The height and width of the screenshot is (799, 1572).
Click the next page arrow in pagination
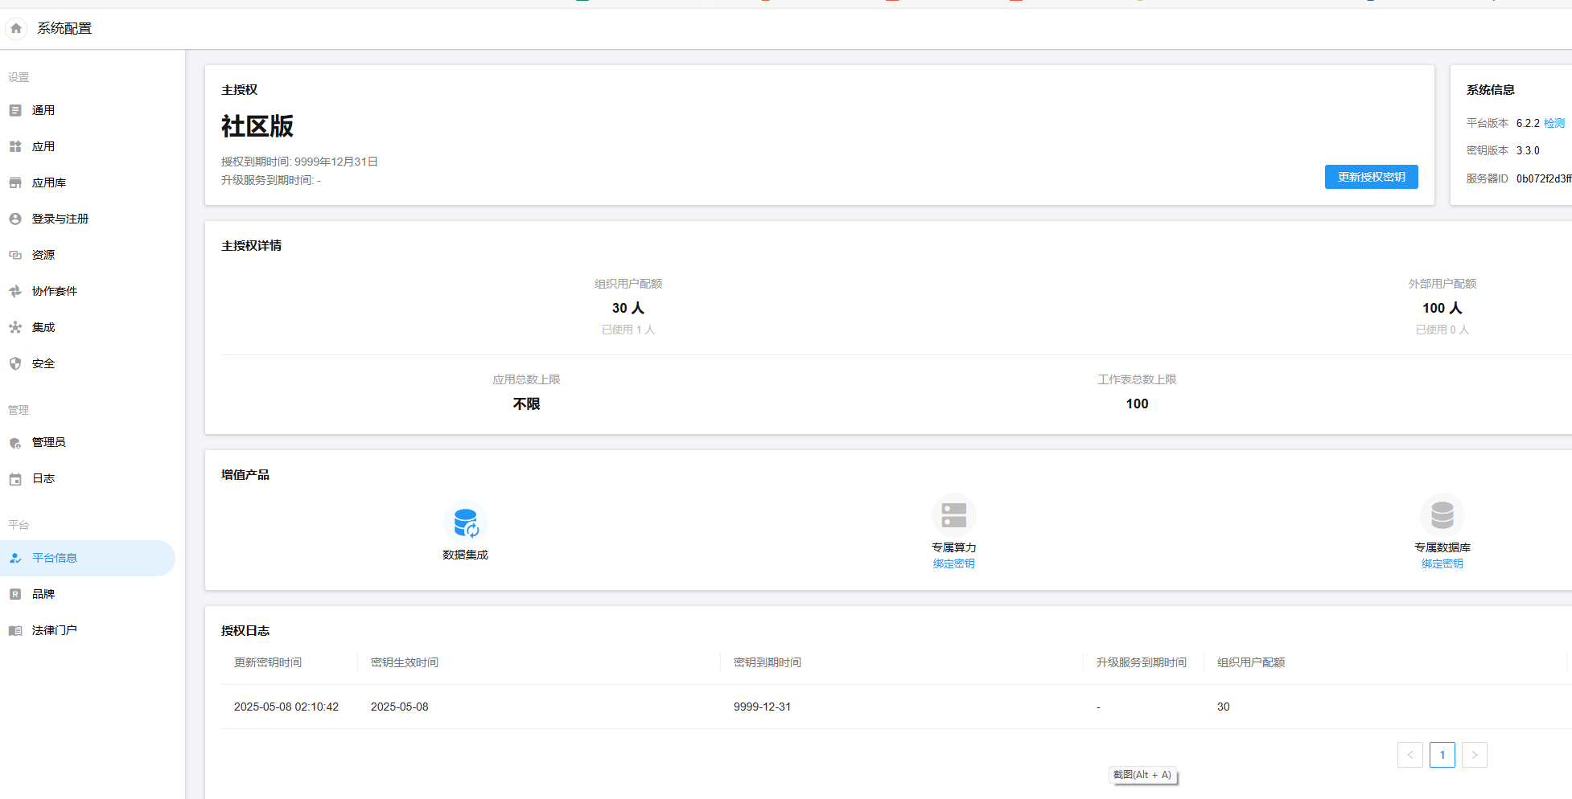point(1474,755)
